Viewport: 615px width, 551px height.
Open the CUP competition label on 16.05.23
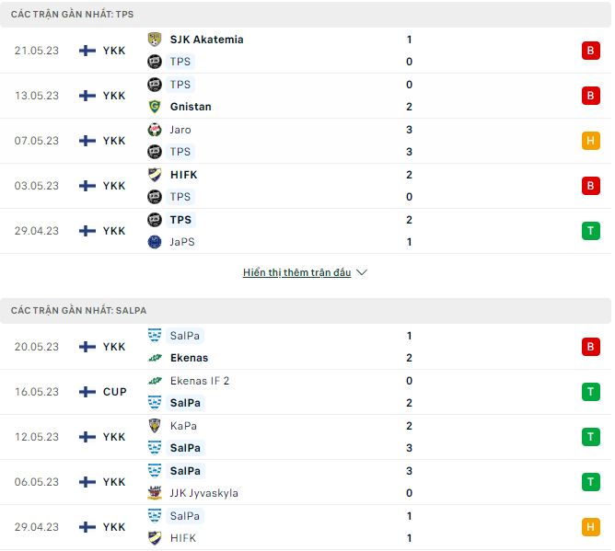coord(115,392)
